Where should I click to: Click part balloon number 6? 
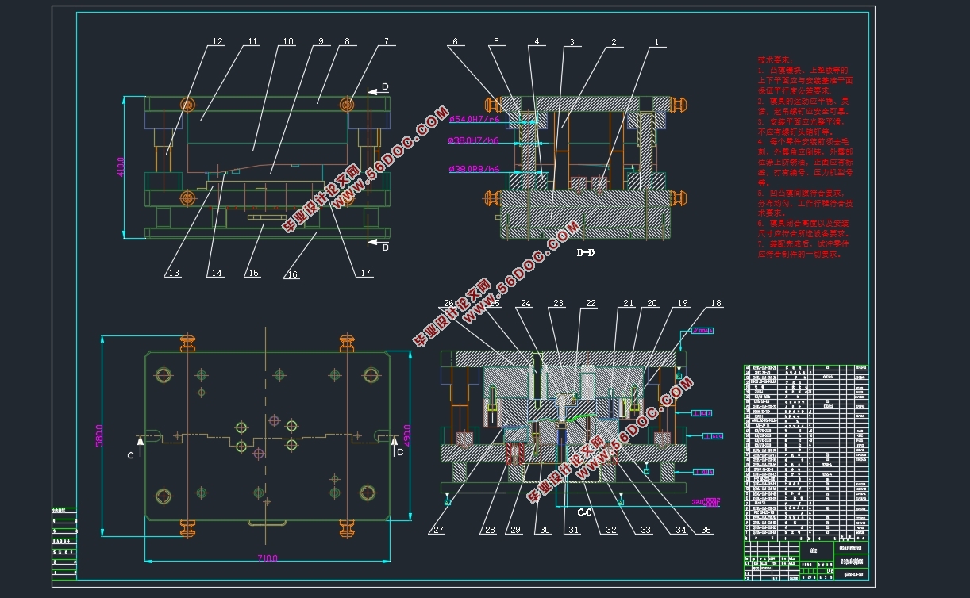[x=456, y=41]
